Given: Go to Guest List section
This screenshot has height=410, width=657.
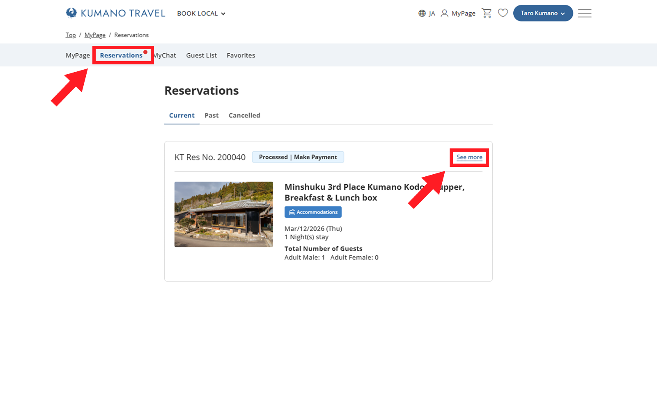Looking at the screenshot, I should pos(201,55).
